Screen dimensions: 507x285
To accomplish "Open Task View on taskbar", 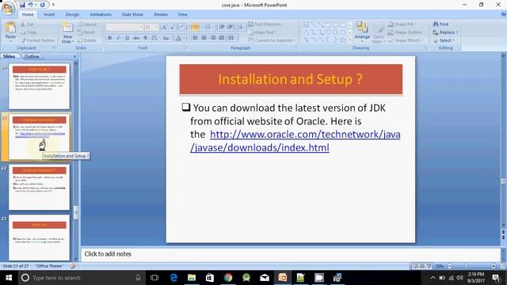I will tap(154, 278).
